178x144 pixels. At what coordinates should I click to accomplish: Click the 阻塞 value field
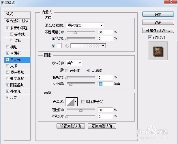[x=105, y=77]
